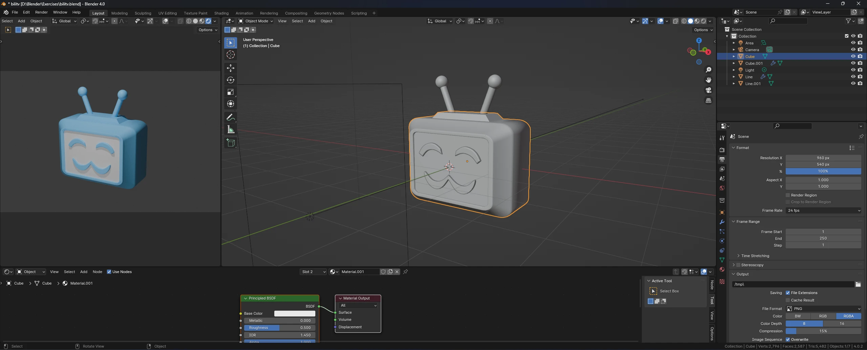Open the Object Data properties tab
This screenshot has width=867, height=350.
pyautogui.click(x=722, y=260)
